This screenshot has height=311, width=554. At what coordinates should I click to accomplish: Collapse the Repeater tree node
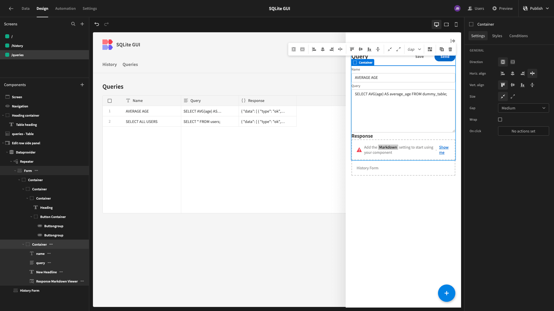[x=11, y=162]
